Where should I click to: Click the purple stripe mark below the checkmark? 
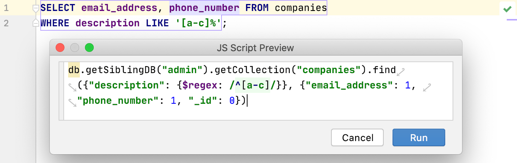512,20
